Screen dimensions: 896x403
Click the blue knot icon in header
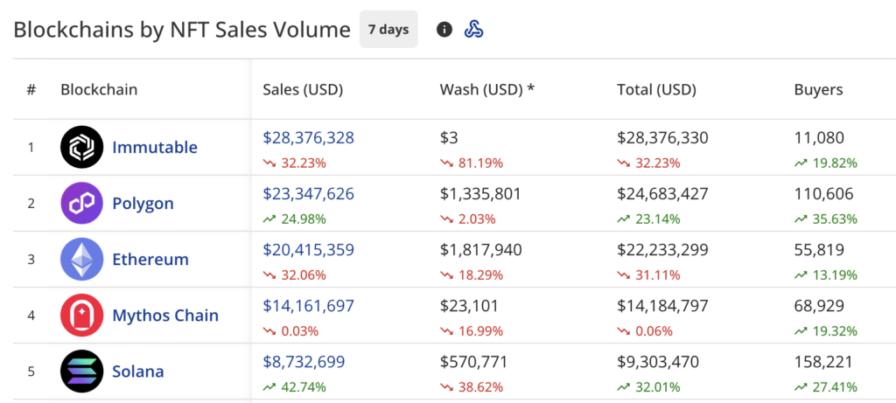(x=473, y=30)
